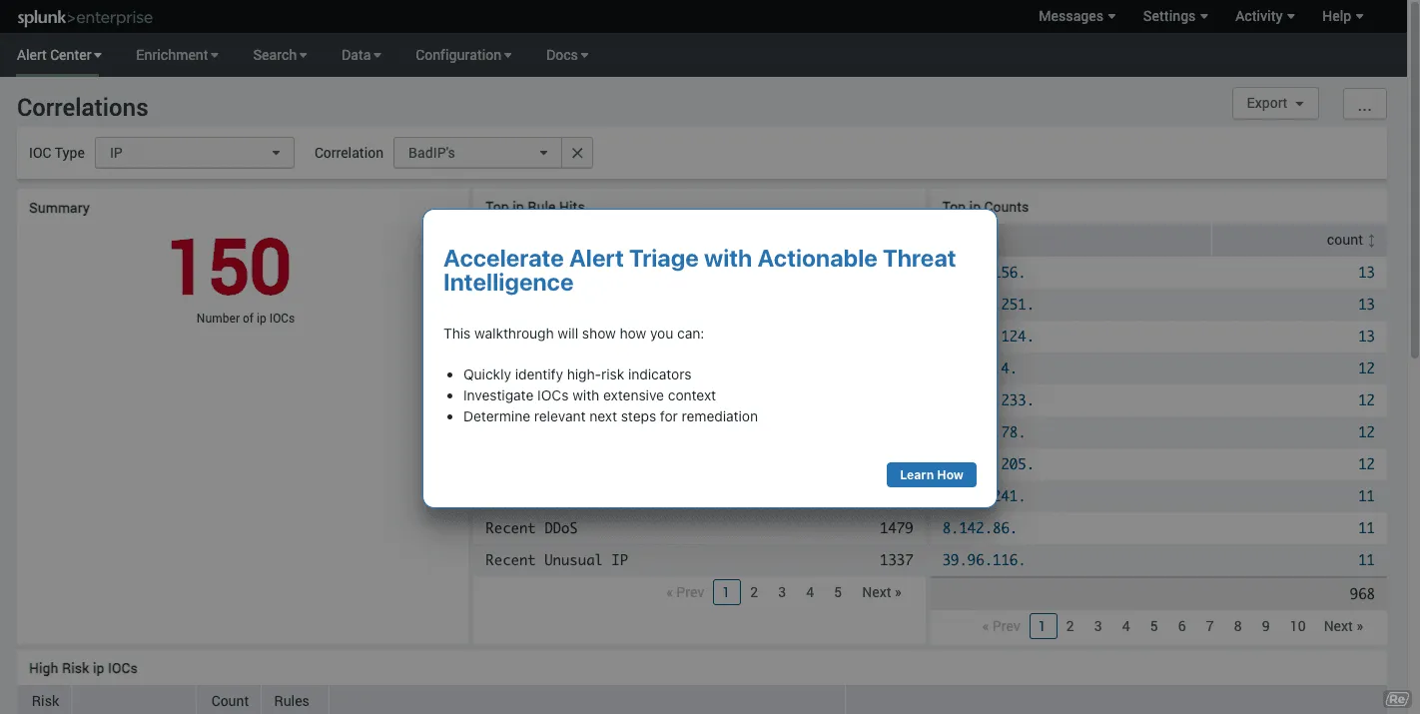Open the Settings menu in the top bar
Image resolution: width=1420 pixels, height=714 pixels.
tap(1174, 16)
